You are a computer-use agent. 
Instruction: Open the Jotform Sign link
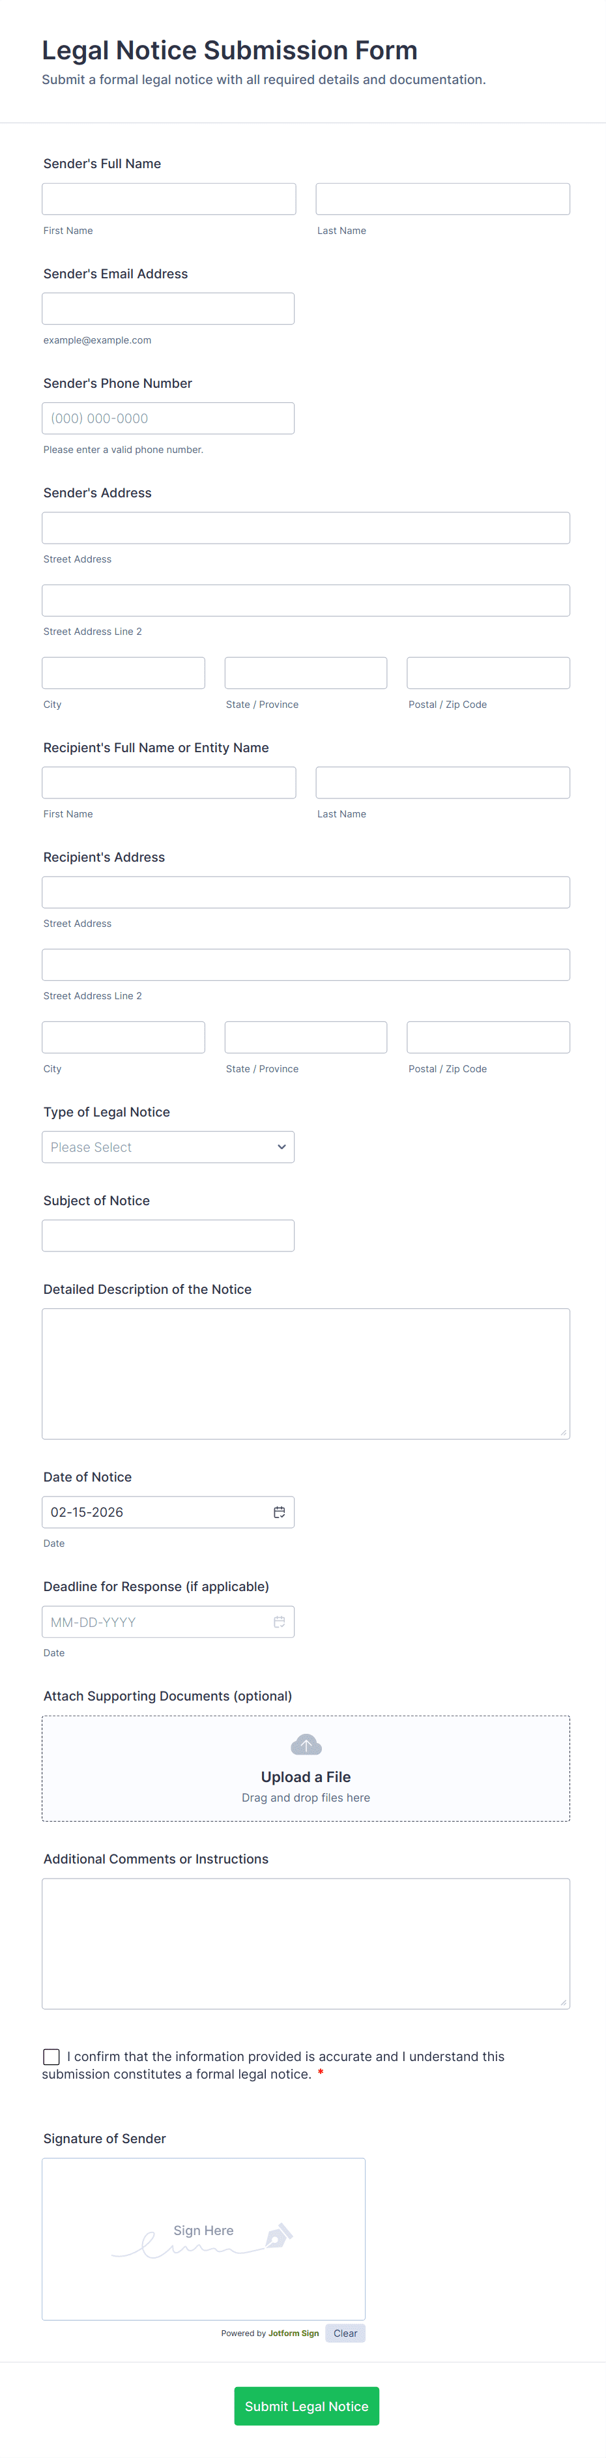click(x=293, y=2333)
